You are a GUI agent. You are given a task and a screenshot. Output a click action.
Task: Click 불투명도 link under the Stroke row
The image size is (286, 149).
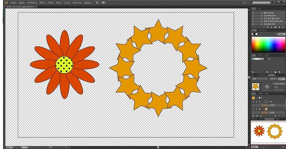265,105
